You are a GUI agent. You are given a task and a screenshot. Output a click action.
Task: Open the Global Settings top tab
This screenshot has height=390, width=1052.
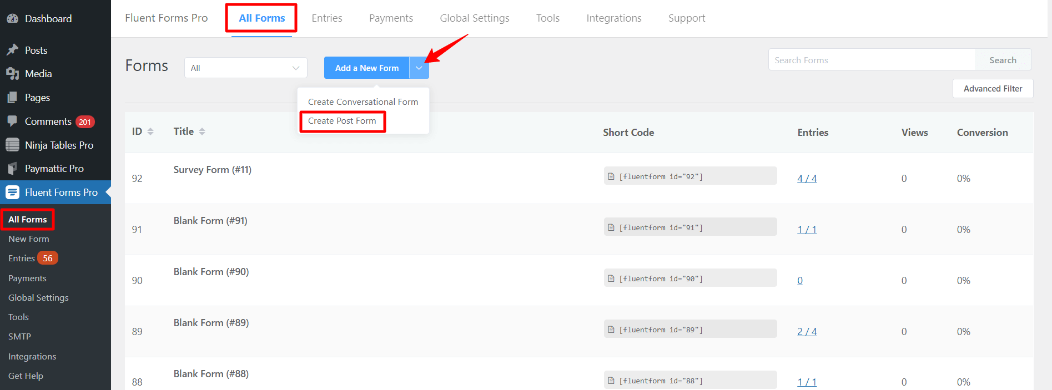pyautogui.click(x=475, y=18)
